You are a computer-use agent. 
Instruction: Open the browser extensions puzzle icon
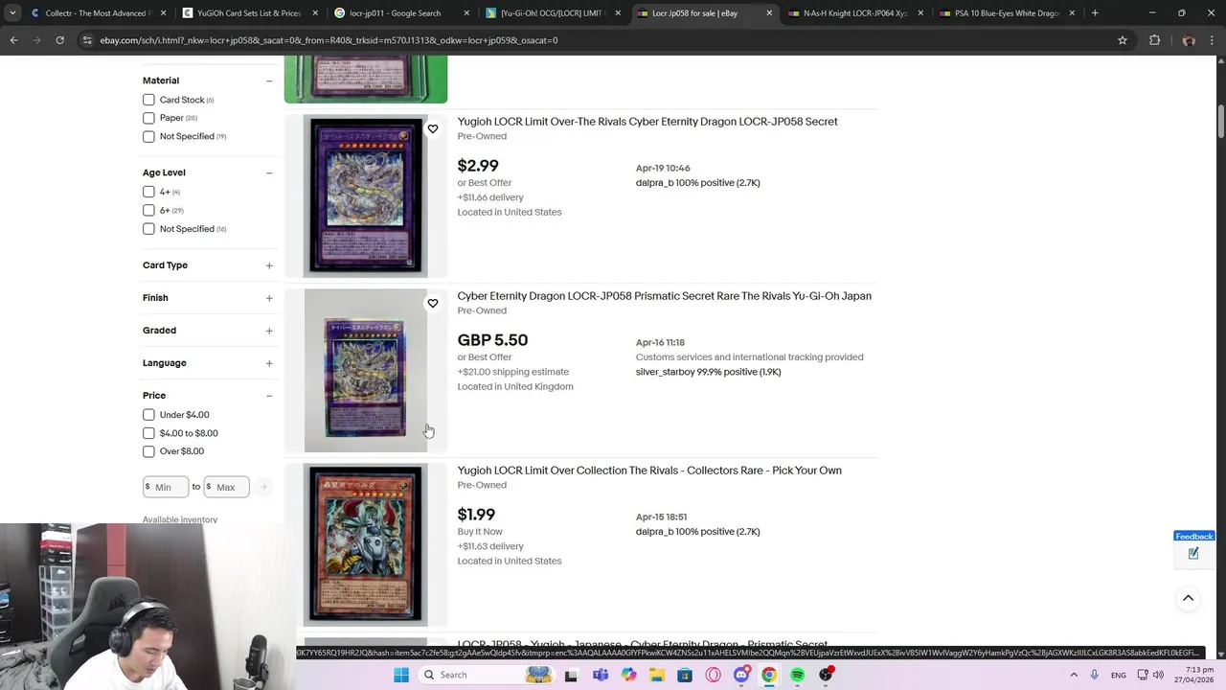tap(1154, 40)
